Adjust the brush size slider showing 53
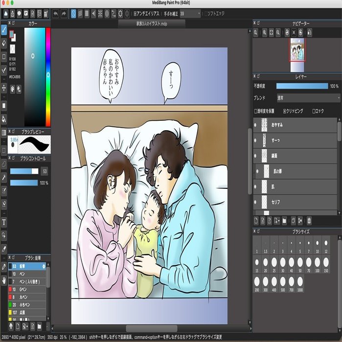The width and height of the screenshot is (342, 342). (x=24, y=171)
